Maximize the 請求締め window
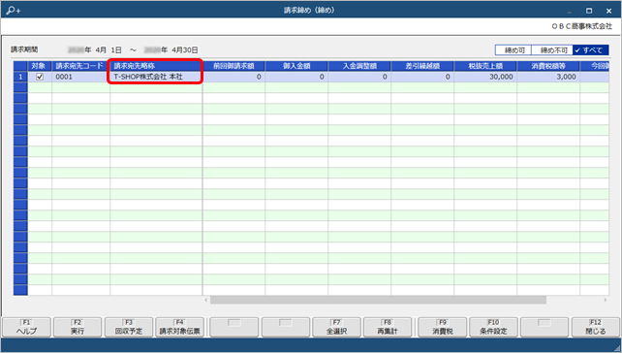 [589, 11]
